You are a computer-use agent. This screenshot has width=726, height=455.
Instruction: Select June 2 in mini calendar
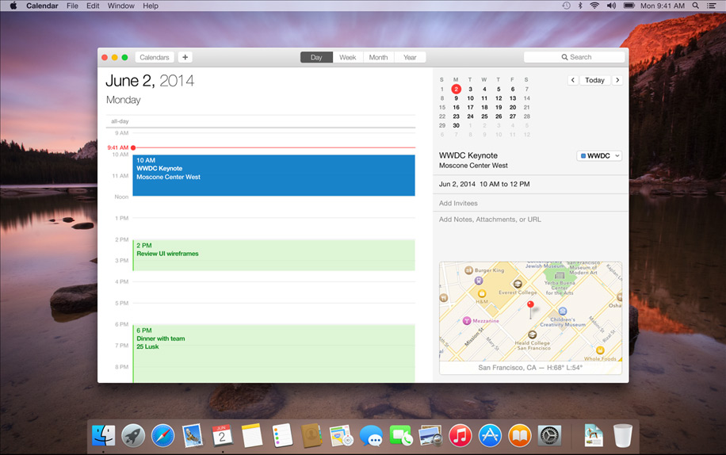[x=456, y=89]
